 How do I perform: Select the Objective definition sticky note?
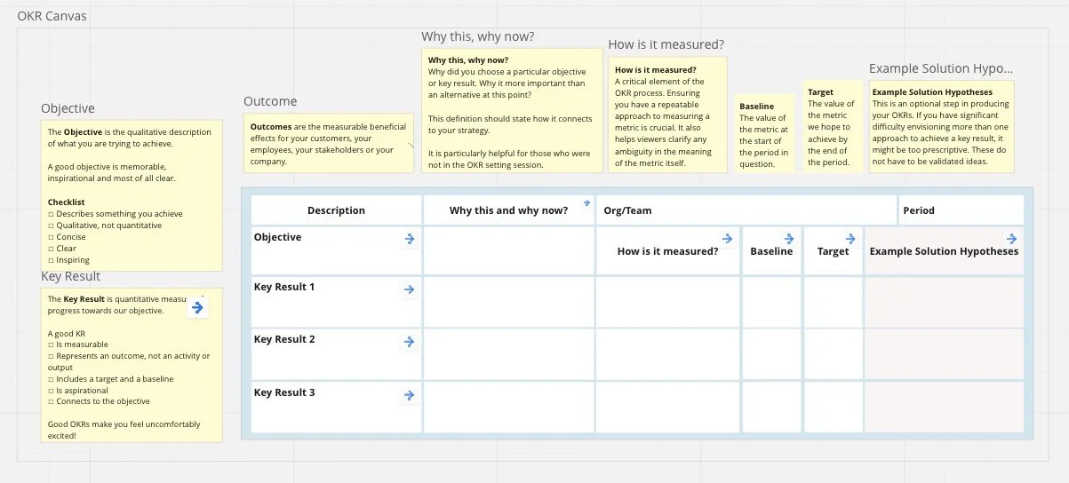pos(132,195)
